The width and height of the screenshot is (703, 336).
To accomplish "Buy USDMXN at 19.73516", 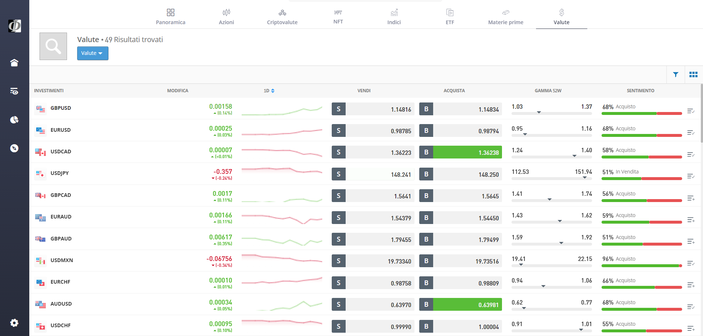I will coord(461,261).
